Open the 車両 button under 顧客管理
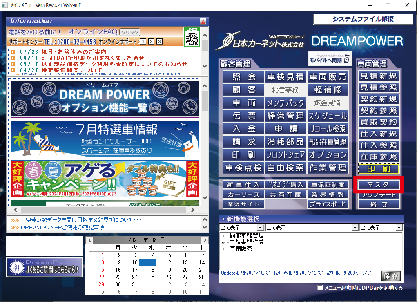Image resolution: width=417 pixels, height=302 pixels. [243, 103]
